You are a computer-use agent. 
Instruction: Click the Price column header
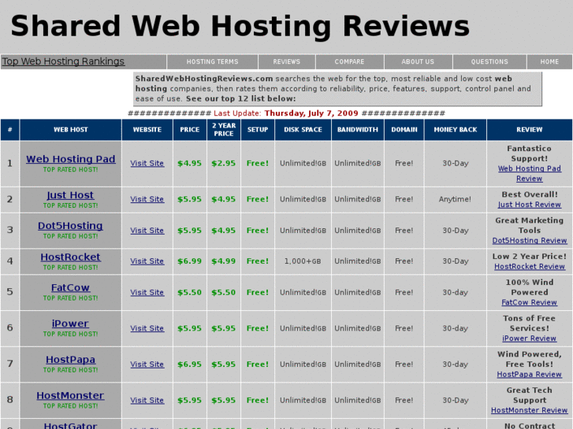click(x=190, y=130)
